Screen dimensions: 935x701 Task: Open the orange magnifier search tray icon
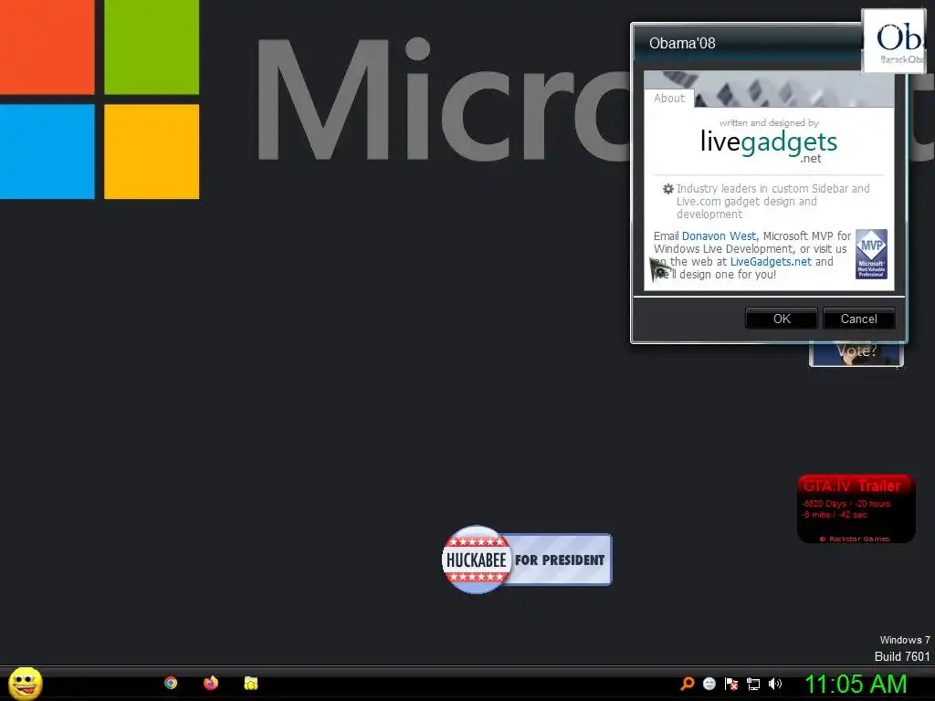(687, 684)
